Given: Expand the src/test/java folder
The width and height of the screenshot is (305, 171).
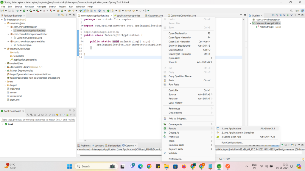Looking at the screenshot, I should [5, 63].
